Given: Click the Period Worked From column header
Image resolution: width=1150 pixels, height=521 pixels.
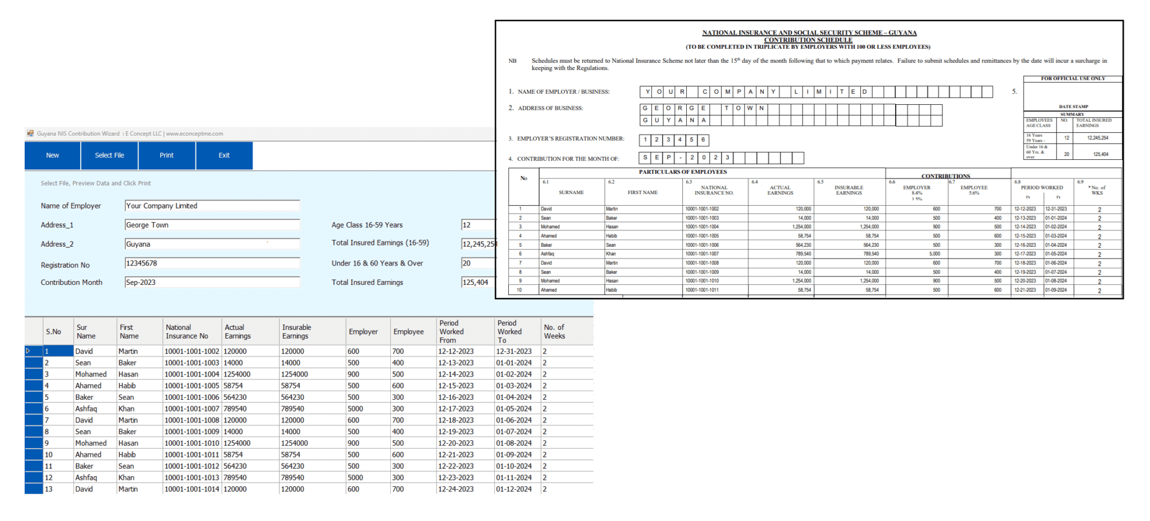Looking at the screenshot, I should (x=466, y=331).
